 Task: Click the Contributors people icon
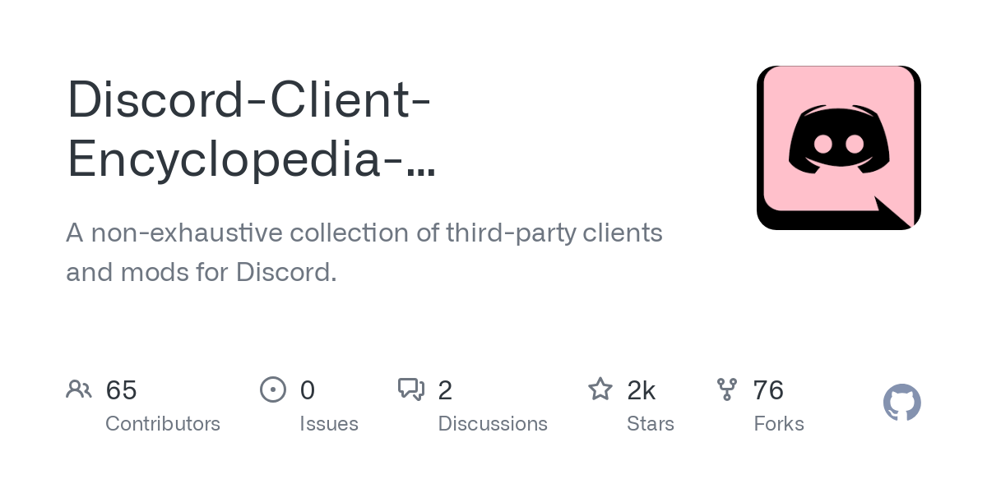pyautogui.click(x=79, y=389)
